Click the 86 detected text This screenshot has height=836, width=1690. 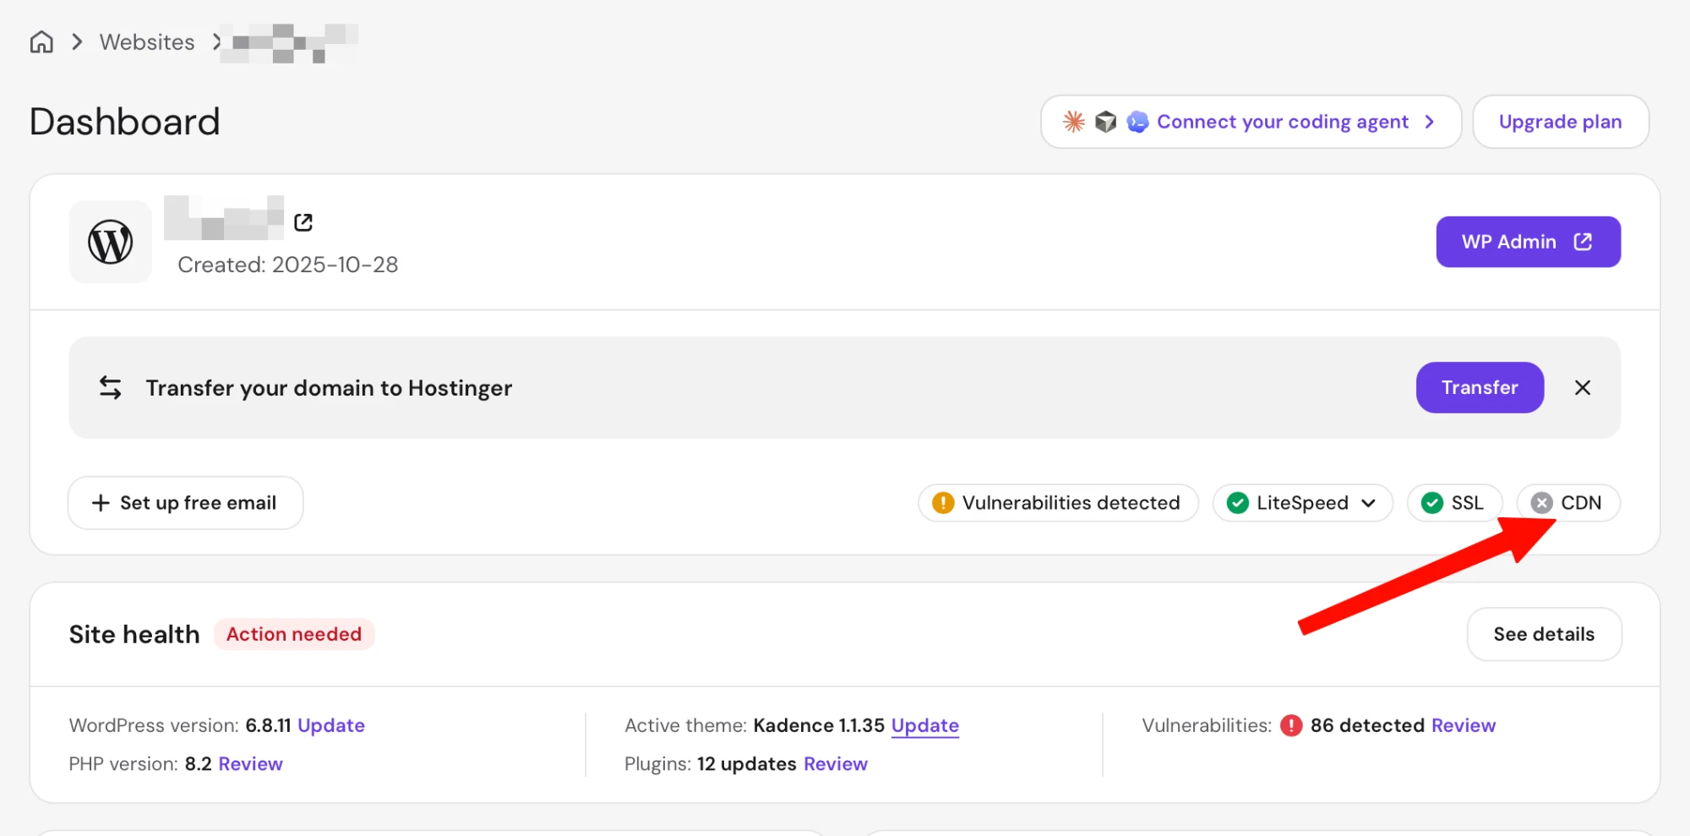[1367, 725]
